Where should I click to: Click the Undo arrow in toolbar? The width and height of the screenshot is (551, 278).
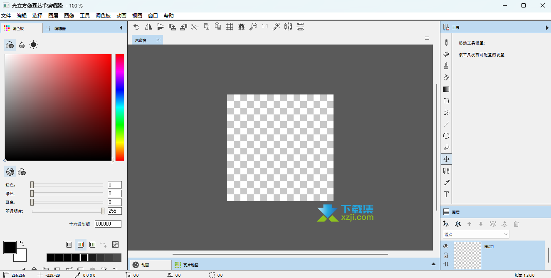pos(136,27)
